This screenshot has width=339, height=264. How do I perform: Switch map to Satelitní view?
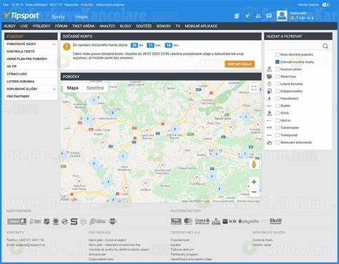95,88
